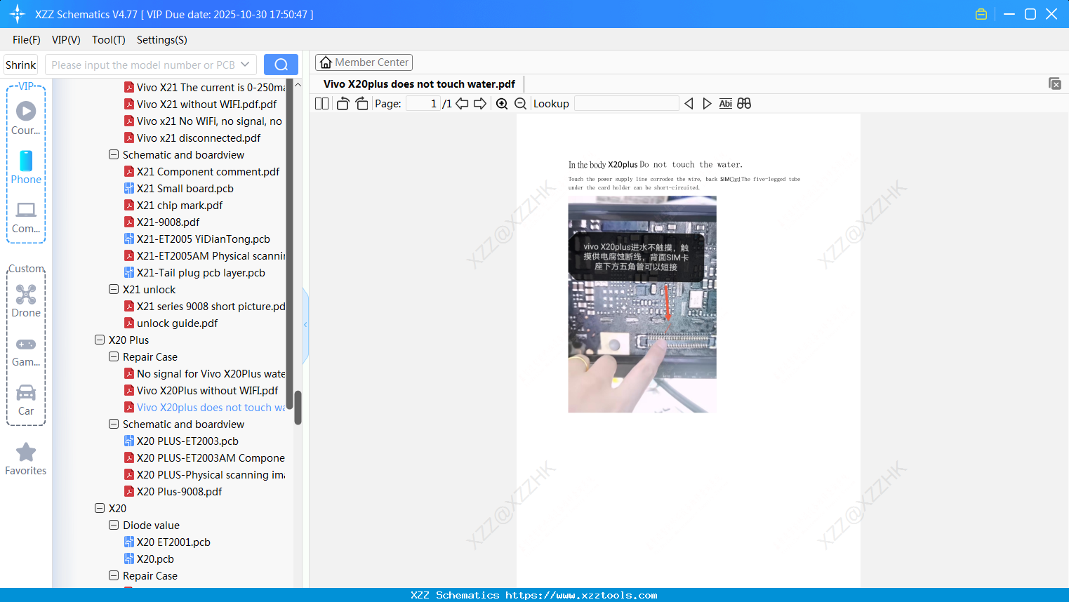Click the motherboard photo in the PDF
Image resolution: width=1069 pixels, height=602 pixels.
coord(642,304)
